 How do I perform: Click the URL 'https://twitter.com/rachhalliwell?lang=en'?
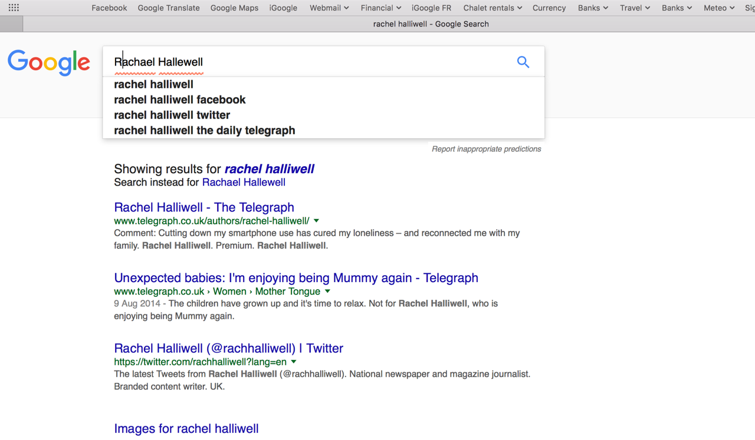click(x=201, y=362)
